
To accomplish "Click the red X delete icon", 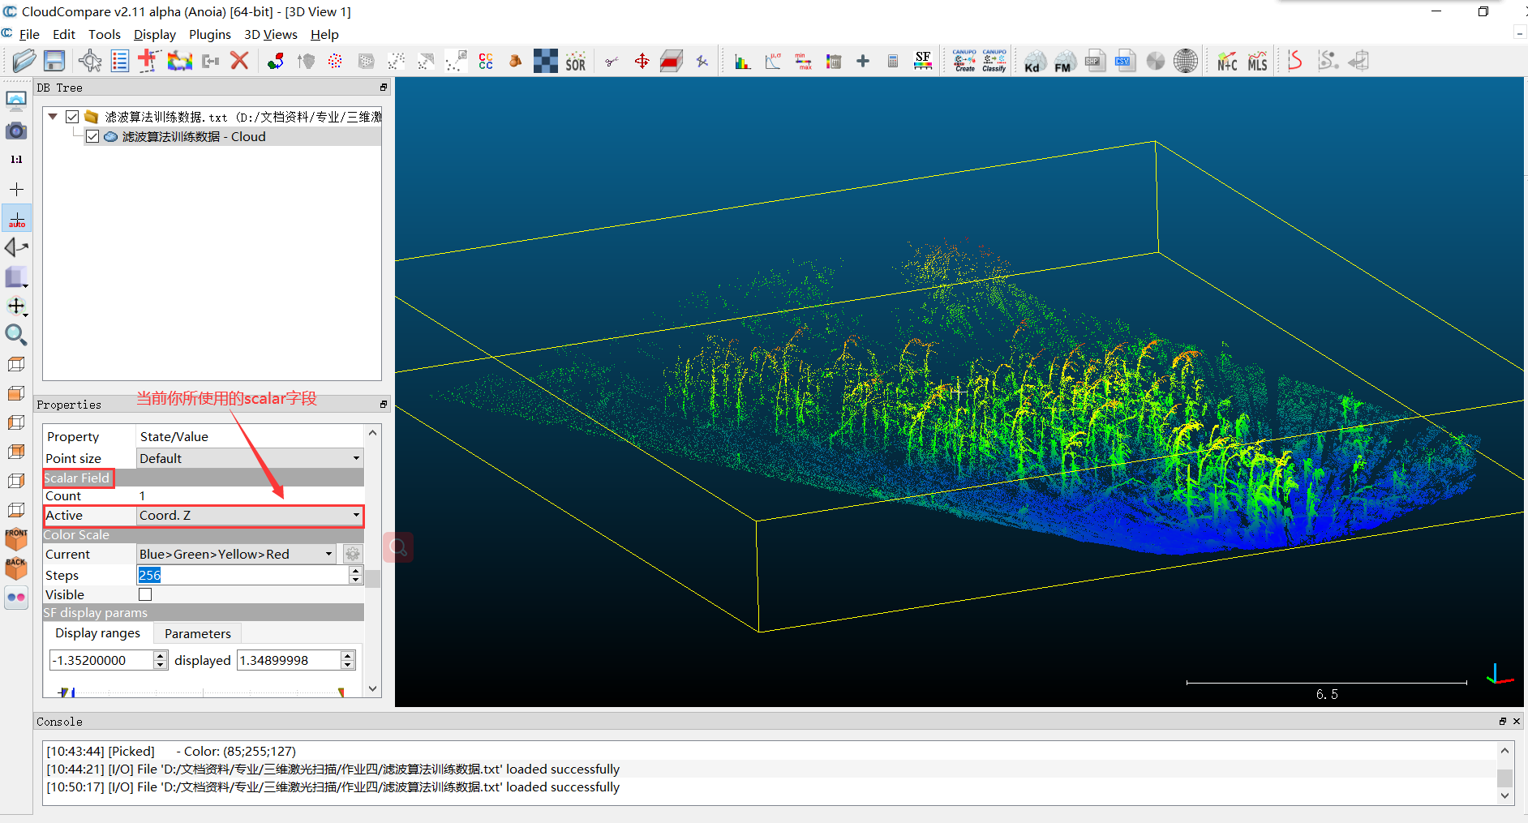I will coord(239,61).
